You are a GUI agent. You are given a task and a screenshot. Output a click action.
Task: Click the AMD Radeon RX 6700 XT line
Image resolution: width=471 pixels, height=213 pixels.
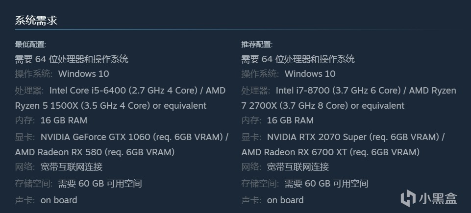point(330,152)
